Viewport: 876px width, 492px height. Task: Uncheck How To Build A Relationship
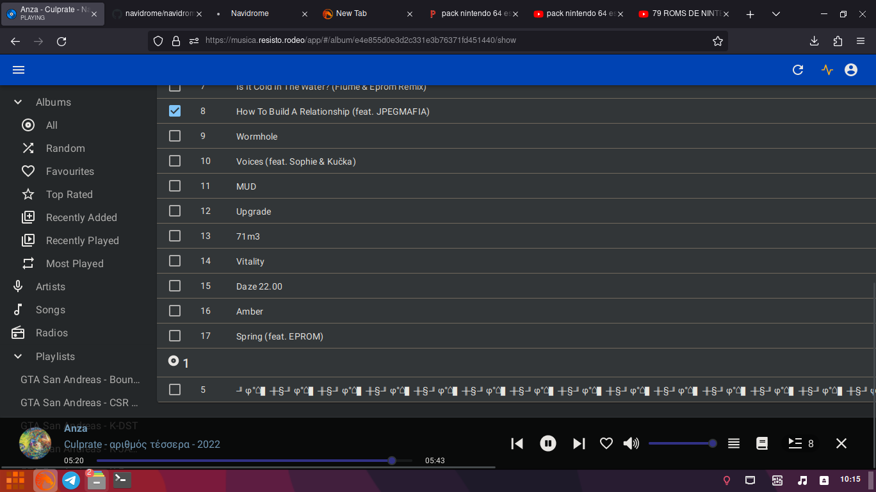(175, 111)
